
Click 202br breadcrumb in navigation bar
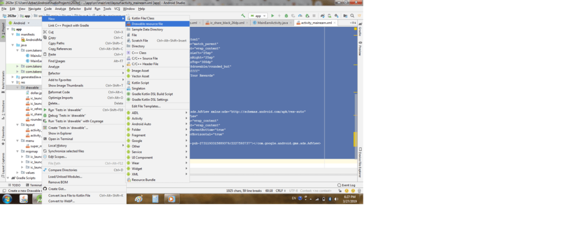coord(11,16)
